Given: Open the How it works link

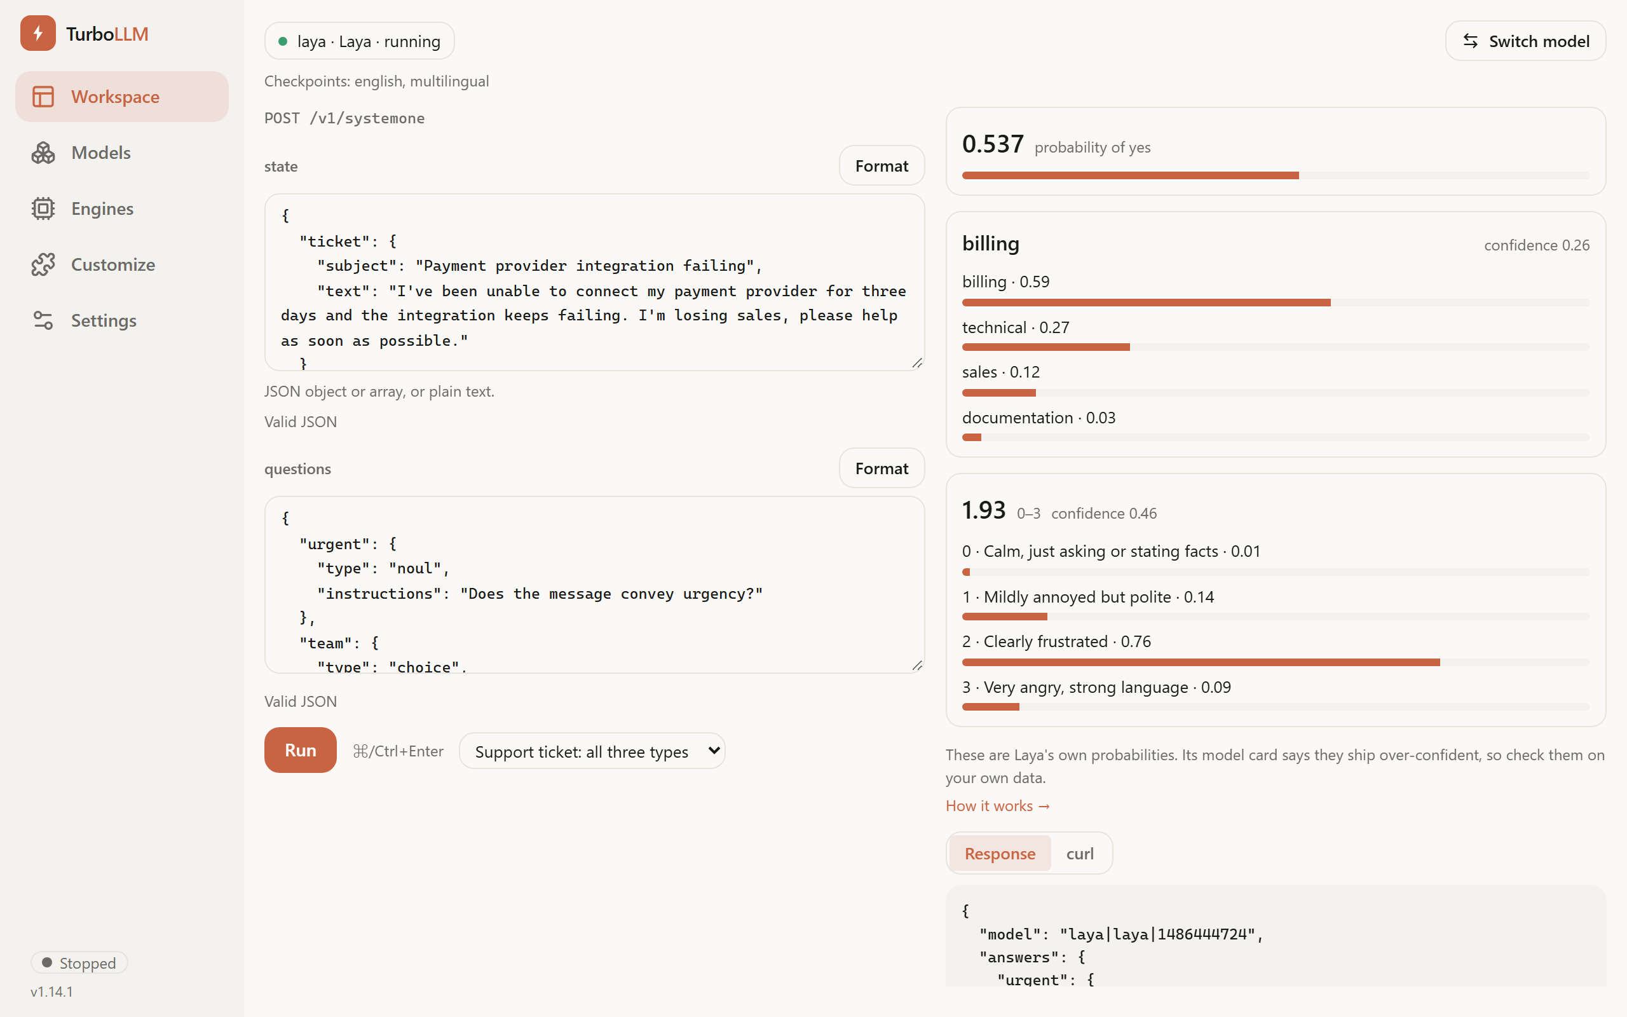Looking at the screenshot, I should (x=998, y=806).
